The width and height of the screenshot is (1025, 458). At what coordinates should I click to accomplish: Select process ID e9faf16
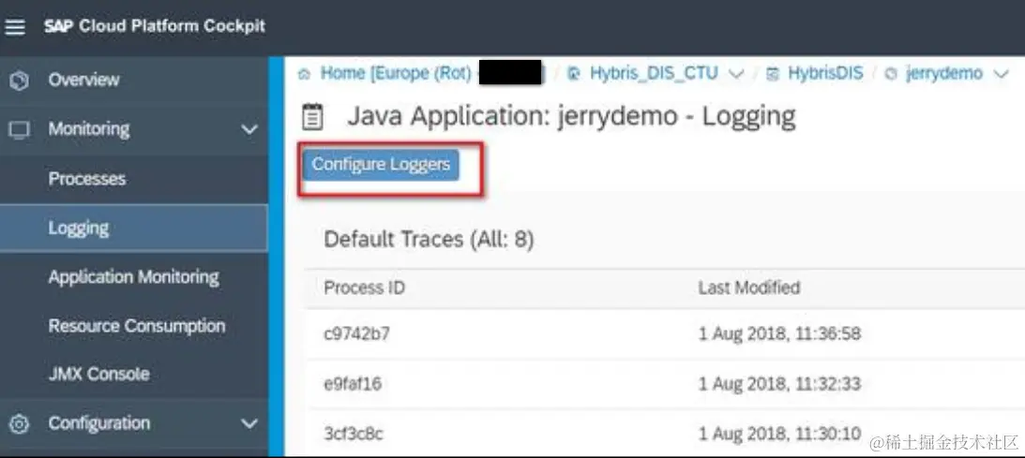pos(353,384)
